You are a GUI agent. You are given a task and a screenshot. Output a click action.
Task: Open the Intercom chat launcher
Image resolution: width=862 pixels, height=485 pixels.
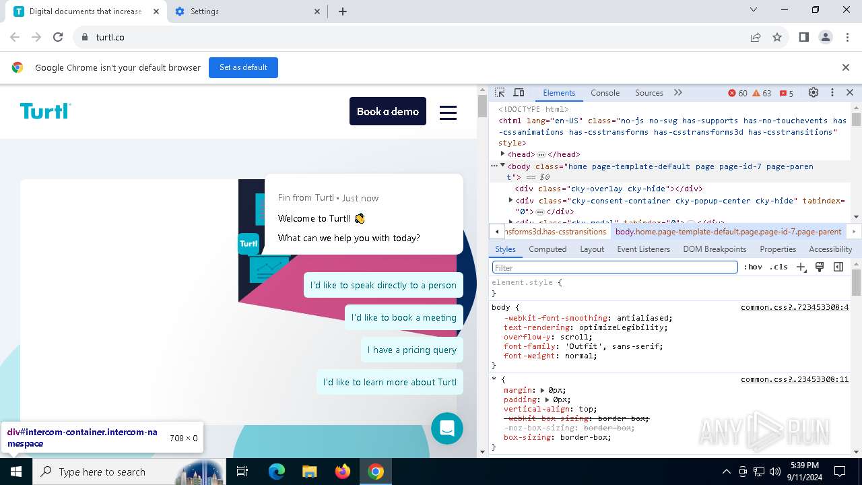(x=447, y=428)
